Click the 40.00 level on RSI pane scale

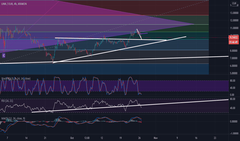point(233,108)
